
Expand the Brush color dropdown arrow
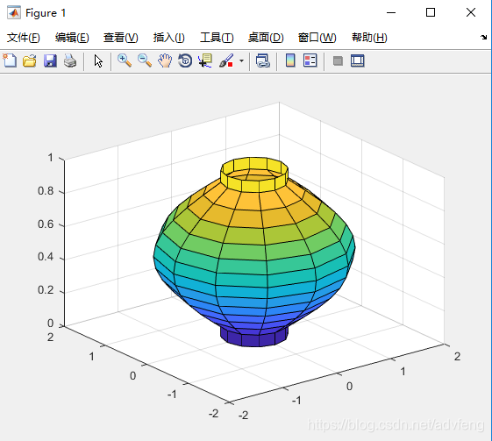click(x=241, y=60)
